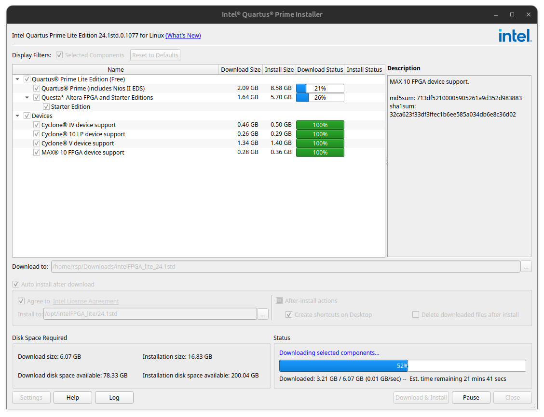This screenshot has width=544, height=417.
Task: Collapse the Devices tree group
Action: [x=18, y=116]
